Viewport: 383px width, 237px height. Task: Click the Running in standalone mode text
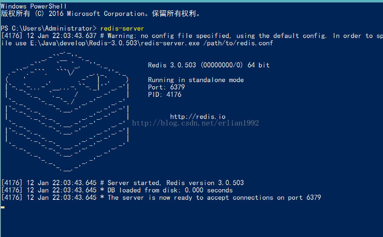pyautogui.click(x=196, y=80)
